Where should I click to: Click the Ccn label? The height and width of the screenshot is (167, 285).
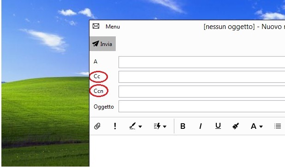[x=98, y=91]
